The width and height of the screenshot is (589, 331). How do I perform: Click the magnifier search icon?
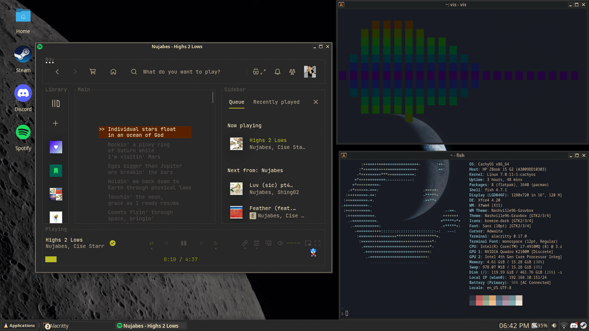(x=134, y=72)
